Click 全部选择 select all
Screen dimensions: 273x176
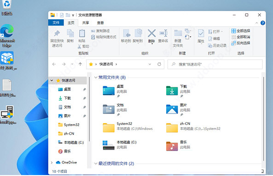[x=241, y=31]
